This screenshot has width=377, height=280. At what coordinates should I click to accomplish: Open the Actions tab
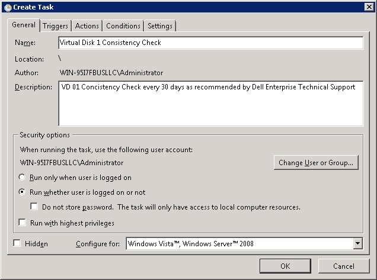(x=87, y=26)
